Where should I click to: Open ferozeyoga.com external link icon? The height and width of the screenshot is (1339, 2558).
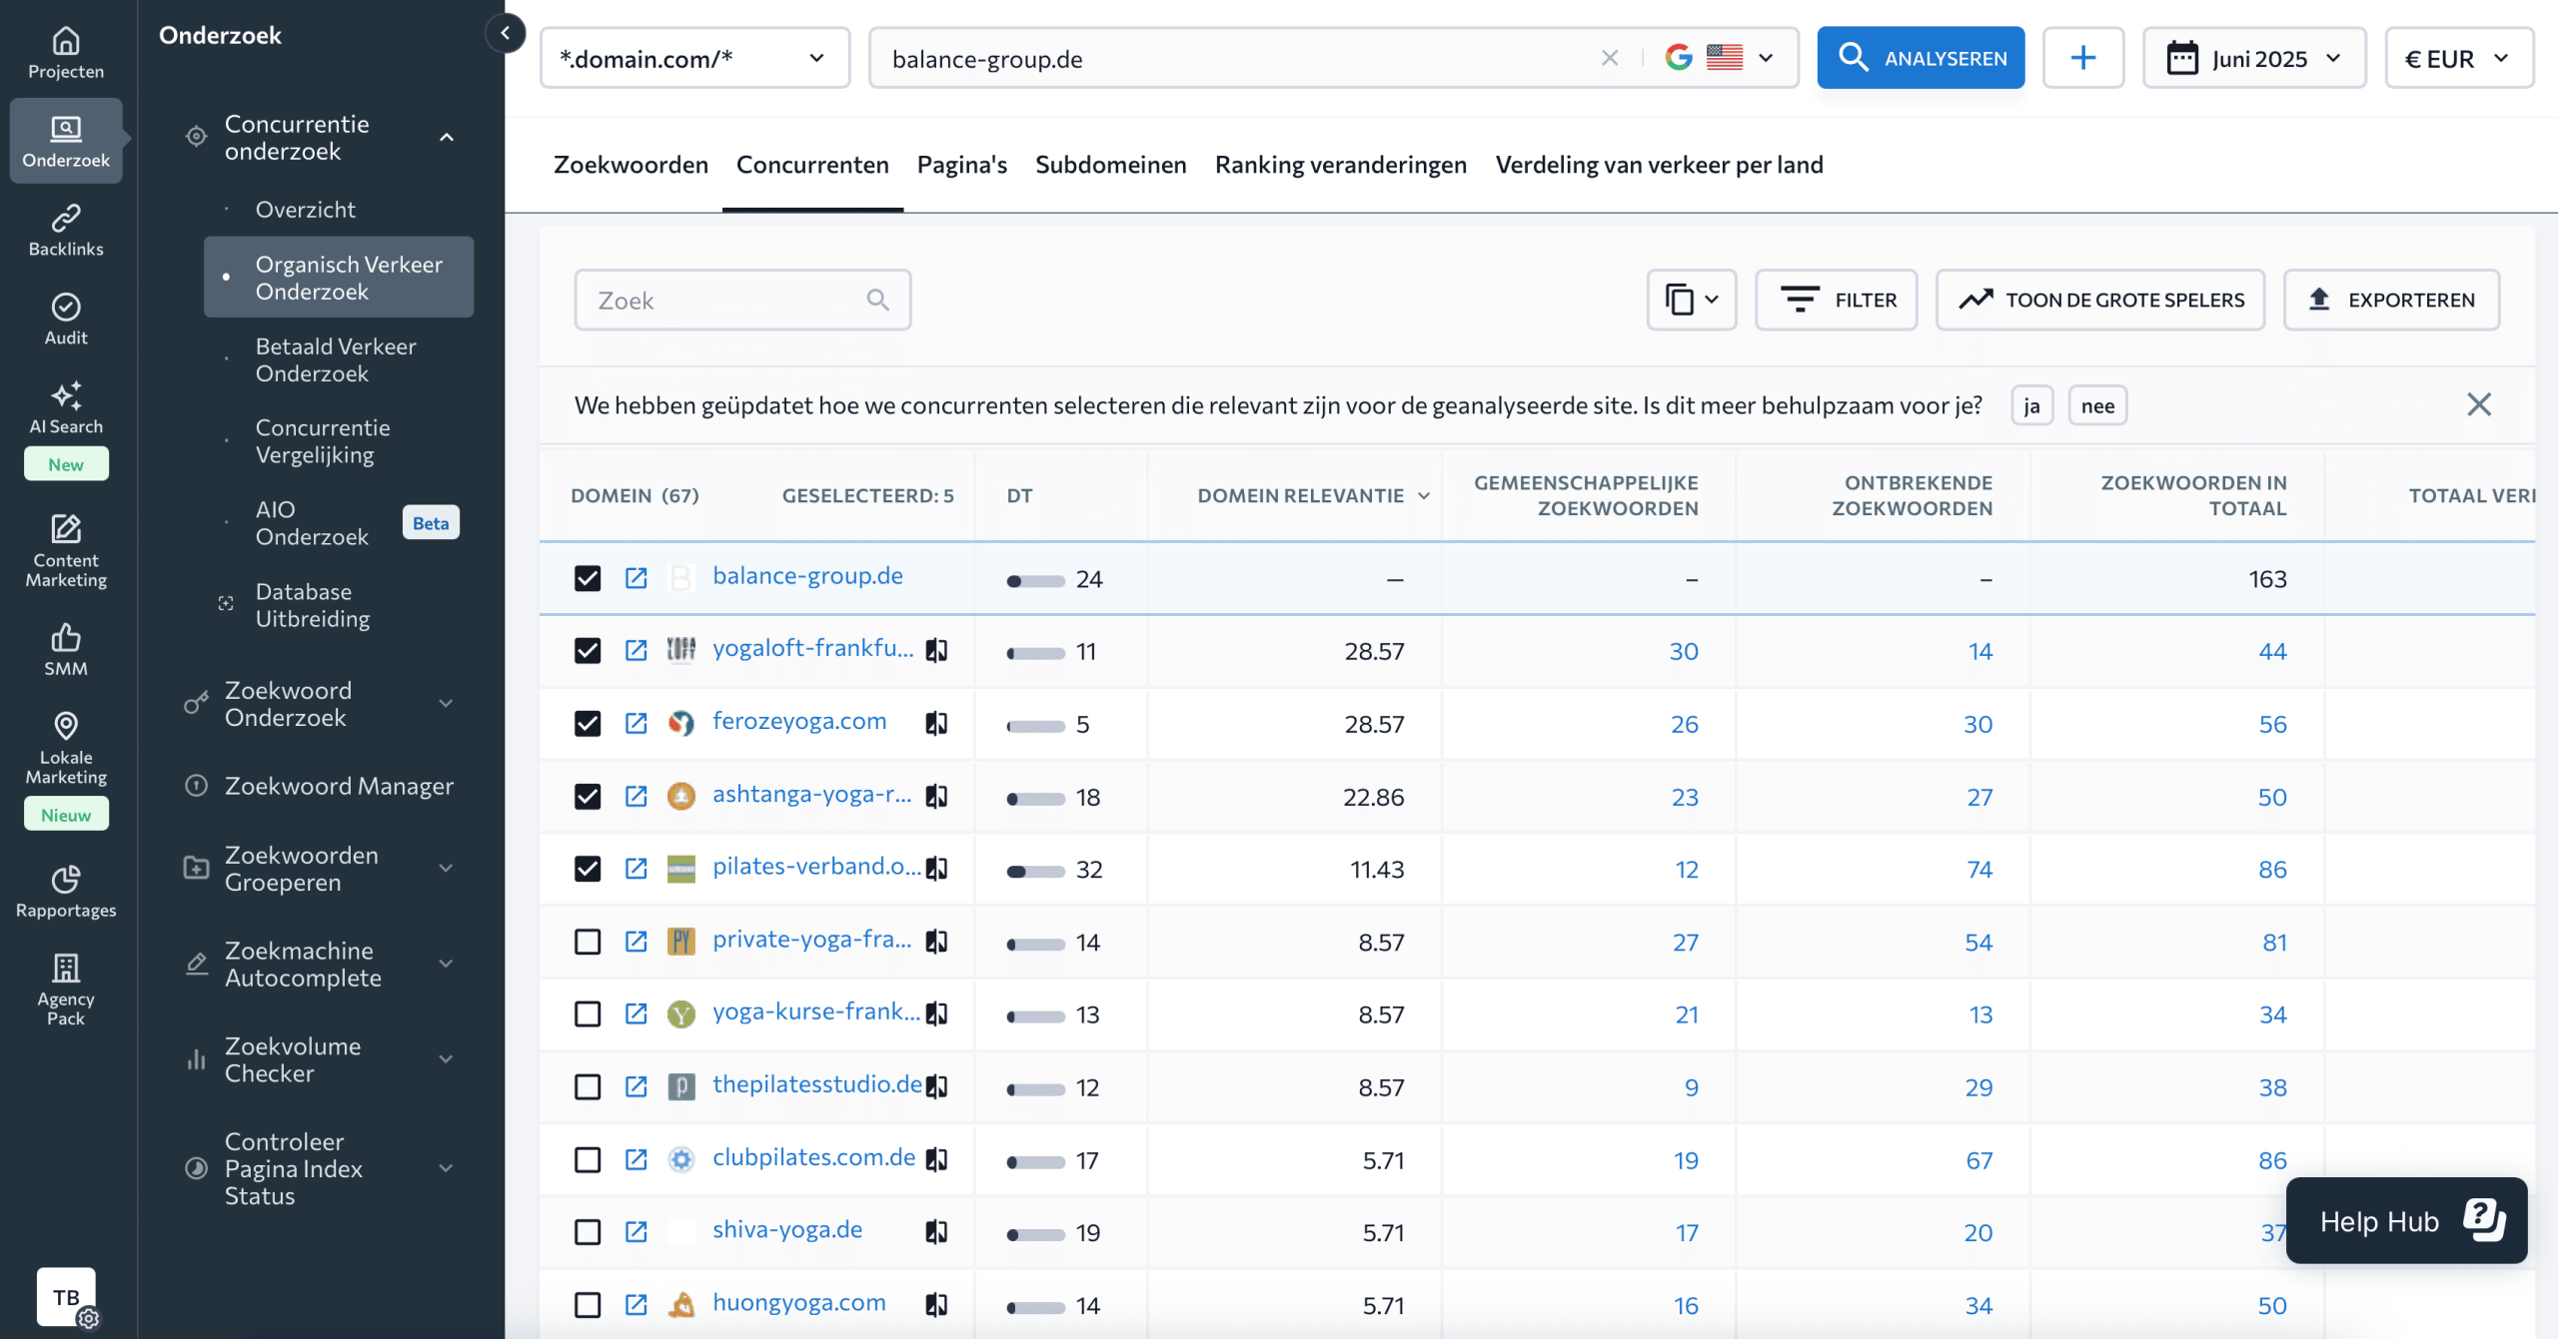637,724
